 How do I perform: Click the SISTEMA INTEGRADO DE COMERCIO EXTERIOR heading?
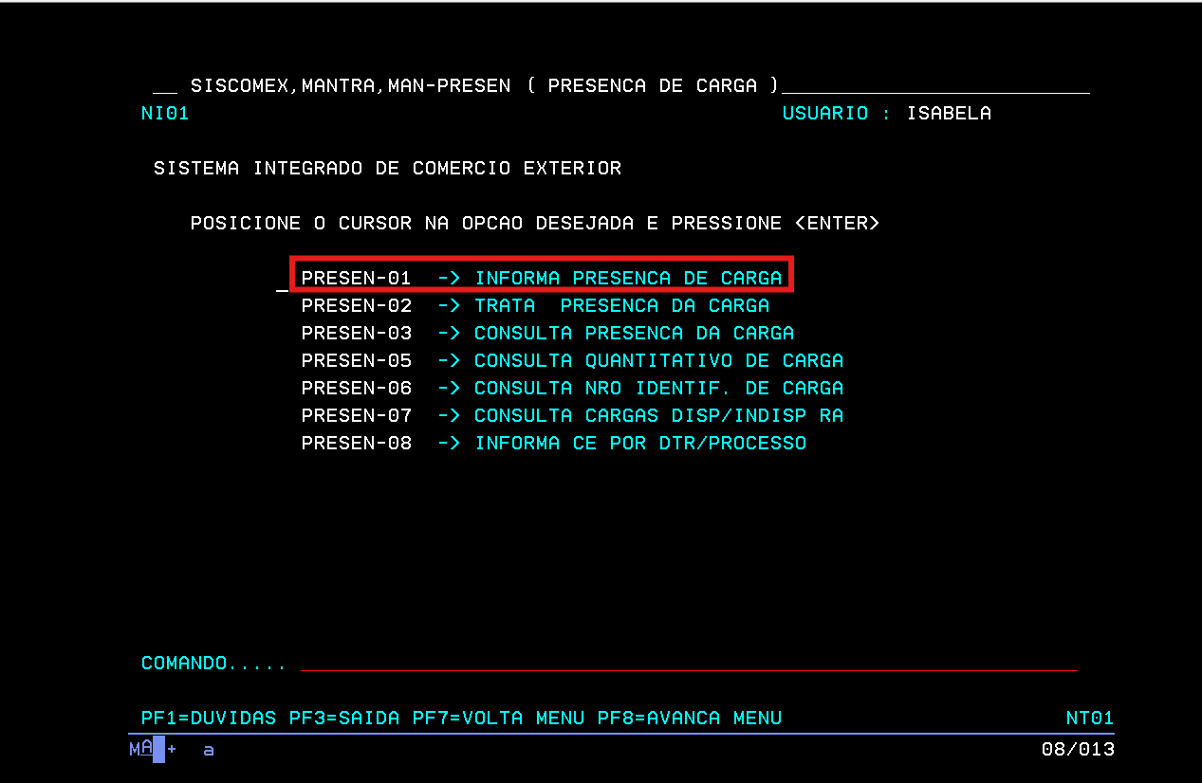387,168
